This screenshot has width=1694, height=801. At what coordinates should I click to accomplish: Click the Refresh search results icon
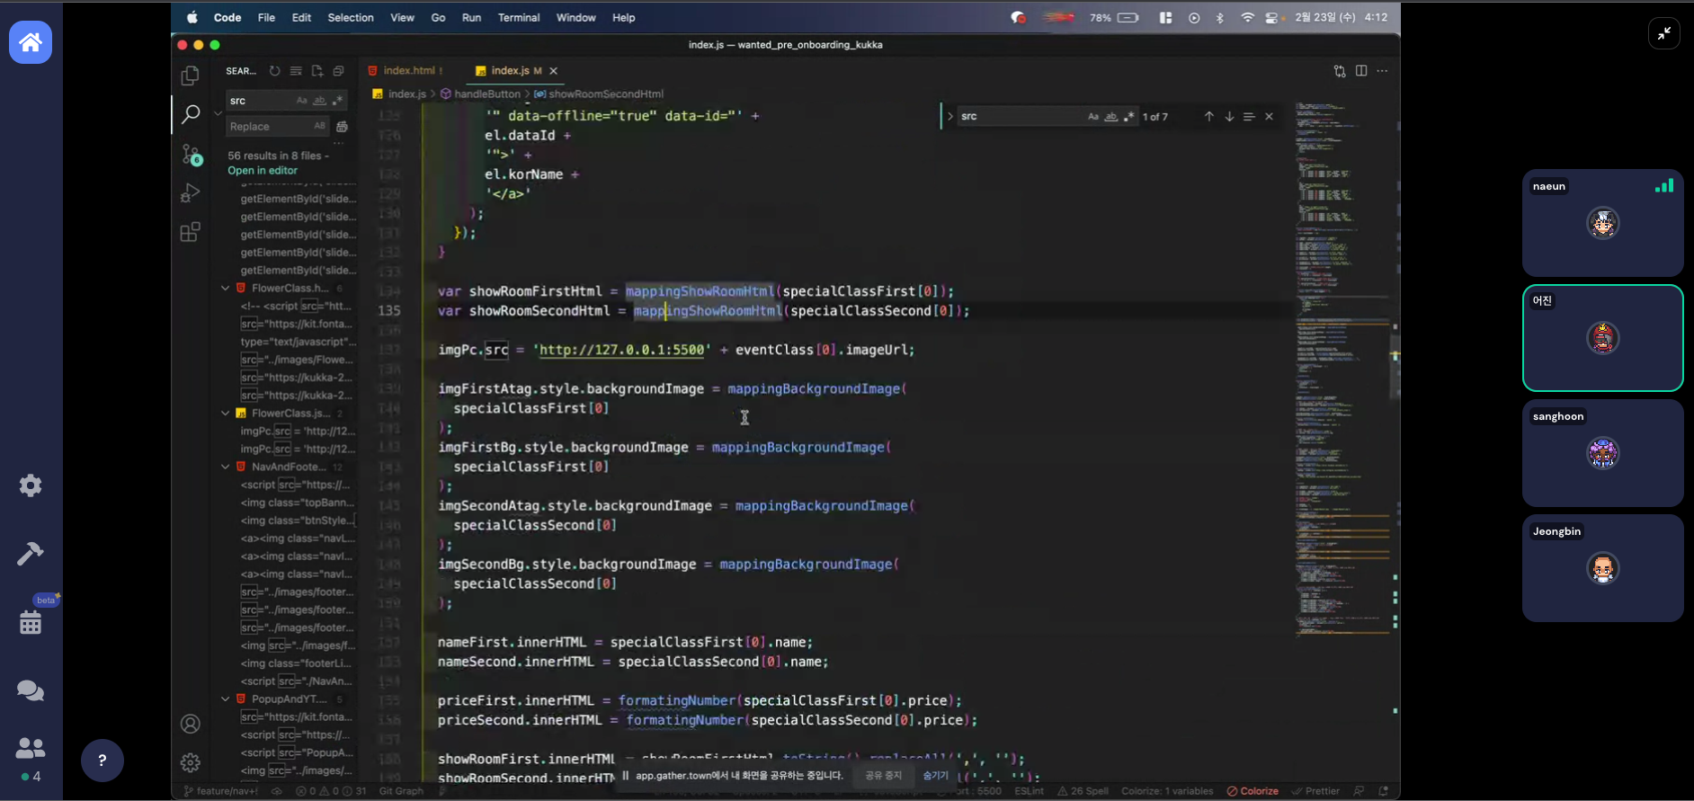point(274,71)
